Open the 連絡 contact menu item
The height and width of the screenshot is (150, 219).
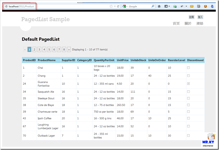click(x=200, y=23)
